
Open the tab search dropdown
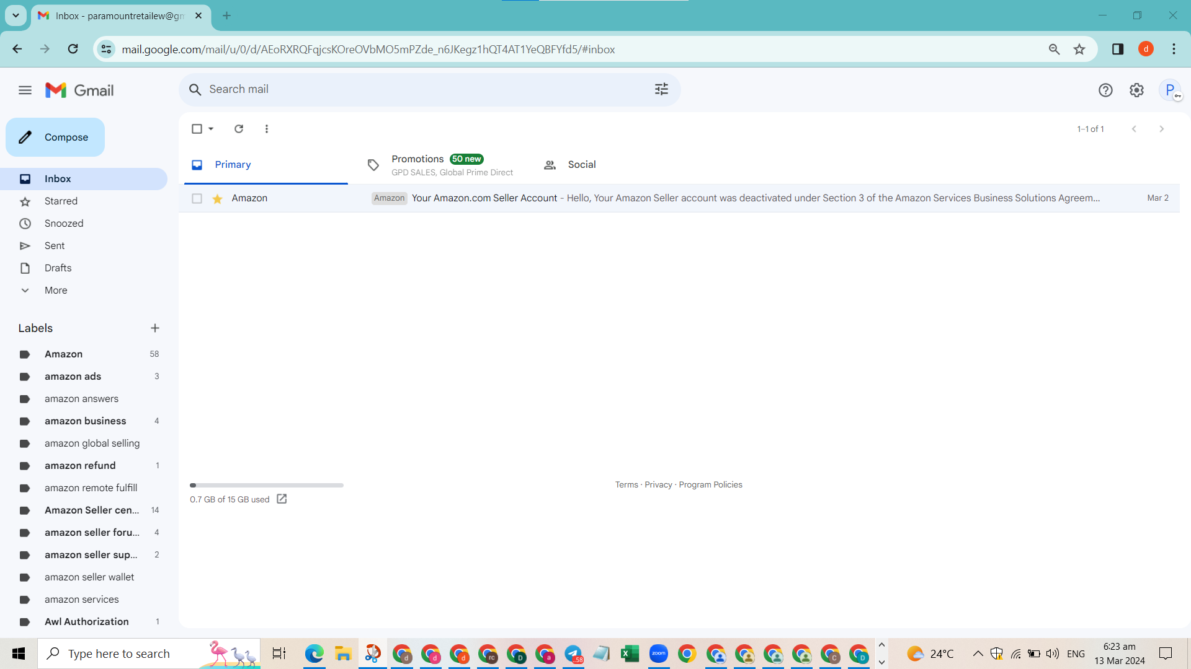coord(16,15)
